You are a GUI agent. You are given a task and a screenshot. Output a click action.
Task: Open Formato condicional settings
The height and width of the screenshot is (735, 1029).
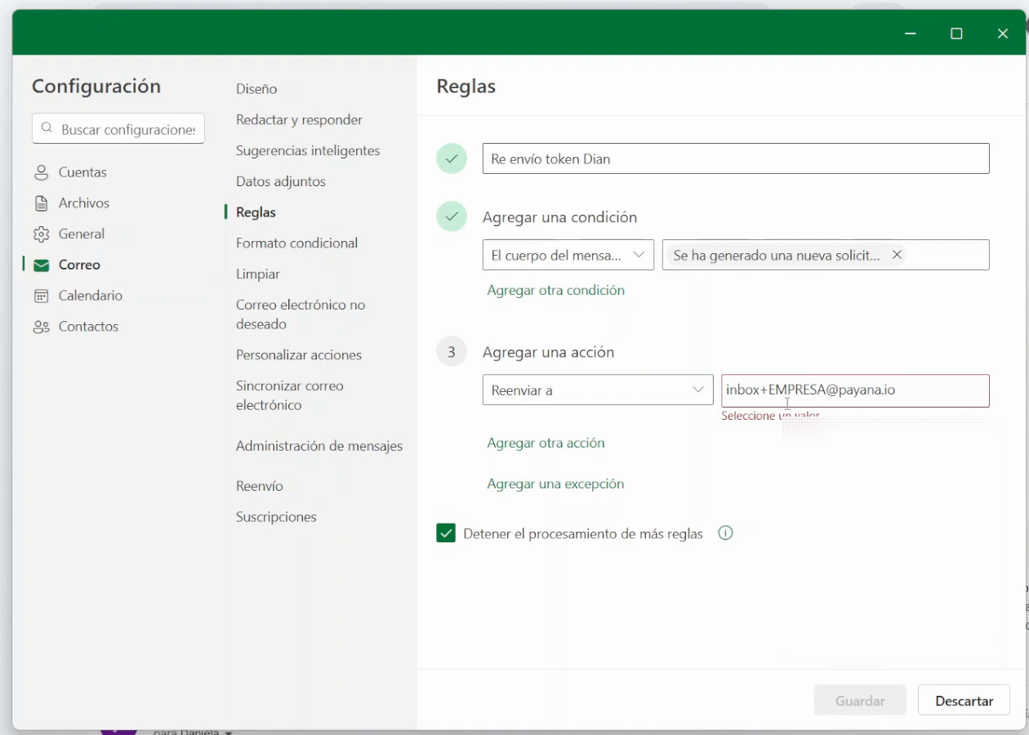[x=297, y=243]
